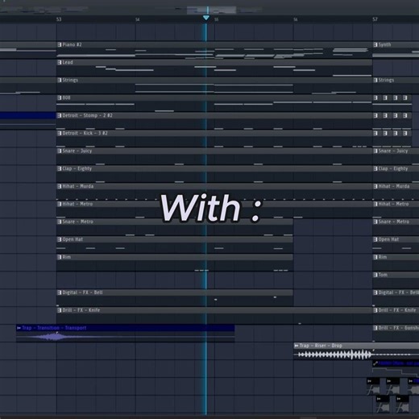Click the Synth clip menu icon
The image size is (419, 419).
click(375, 44)
